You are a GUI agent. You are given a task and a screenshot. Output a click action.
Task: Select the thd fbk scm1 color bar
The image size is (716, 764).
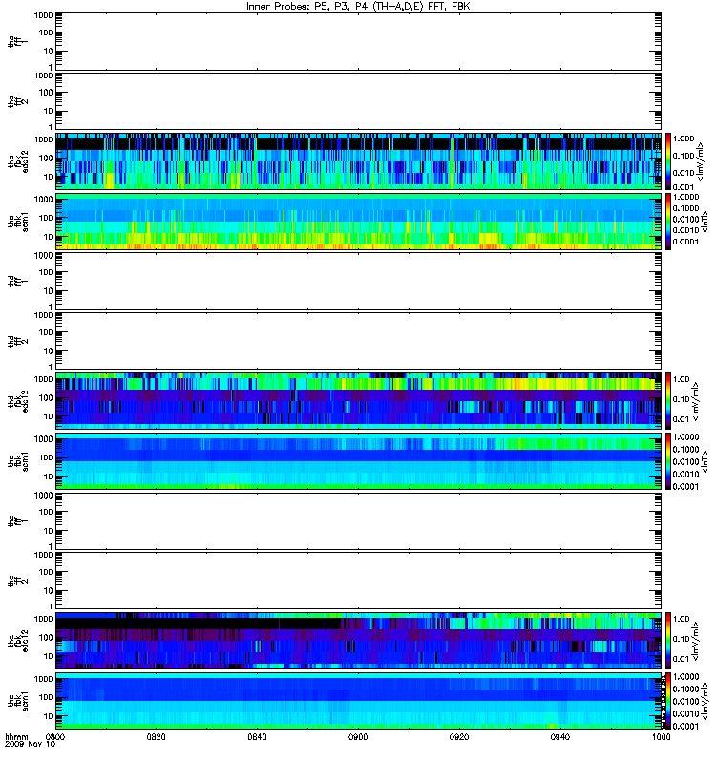[x=669, y=461]
